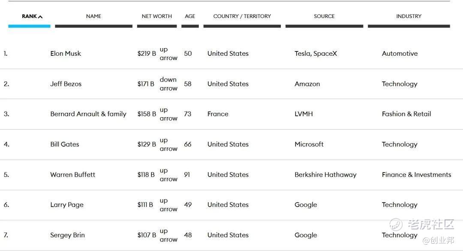The width and height of the screenshot is (463, 251).
Task: Click the SOURCE column header
Action: 324,16
